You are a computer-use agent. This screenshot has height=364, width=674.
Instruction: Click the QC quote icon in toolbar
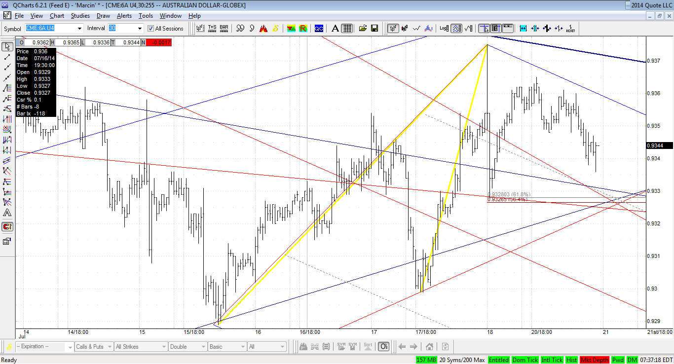click(319, 28)
